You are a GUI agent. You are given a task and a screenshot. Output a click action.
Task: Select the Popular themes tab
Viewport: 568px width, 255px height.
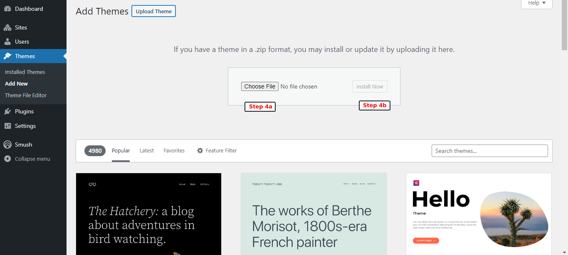[x=121, y=150]
